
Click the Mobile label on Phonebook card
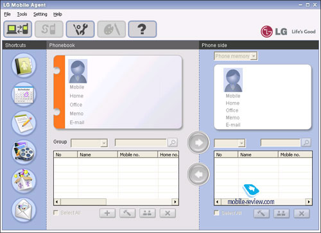[77, 87]
